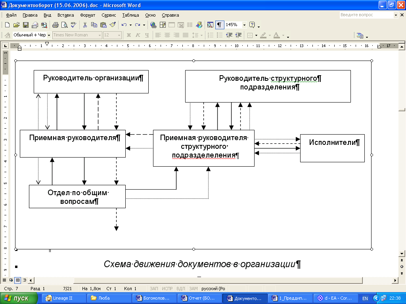This screenshot has width=406, height=304.
Task: Increase the paragraph indent
Action: (238, 35)
